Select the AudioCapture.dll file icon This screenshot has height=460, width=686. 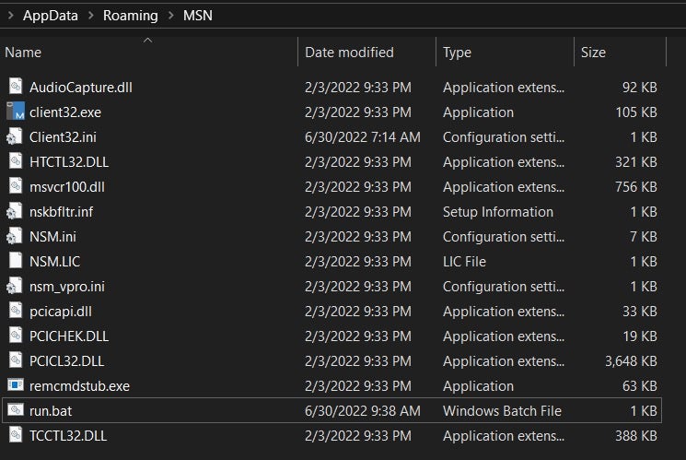tap(15, 88)
